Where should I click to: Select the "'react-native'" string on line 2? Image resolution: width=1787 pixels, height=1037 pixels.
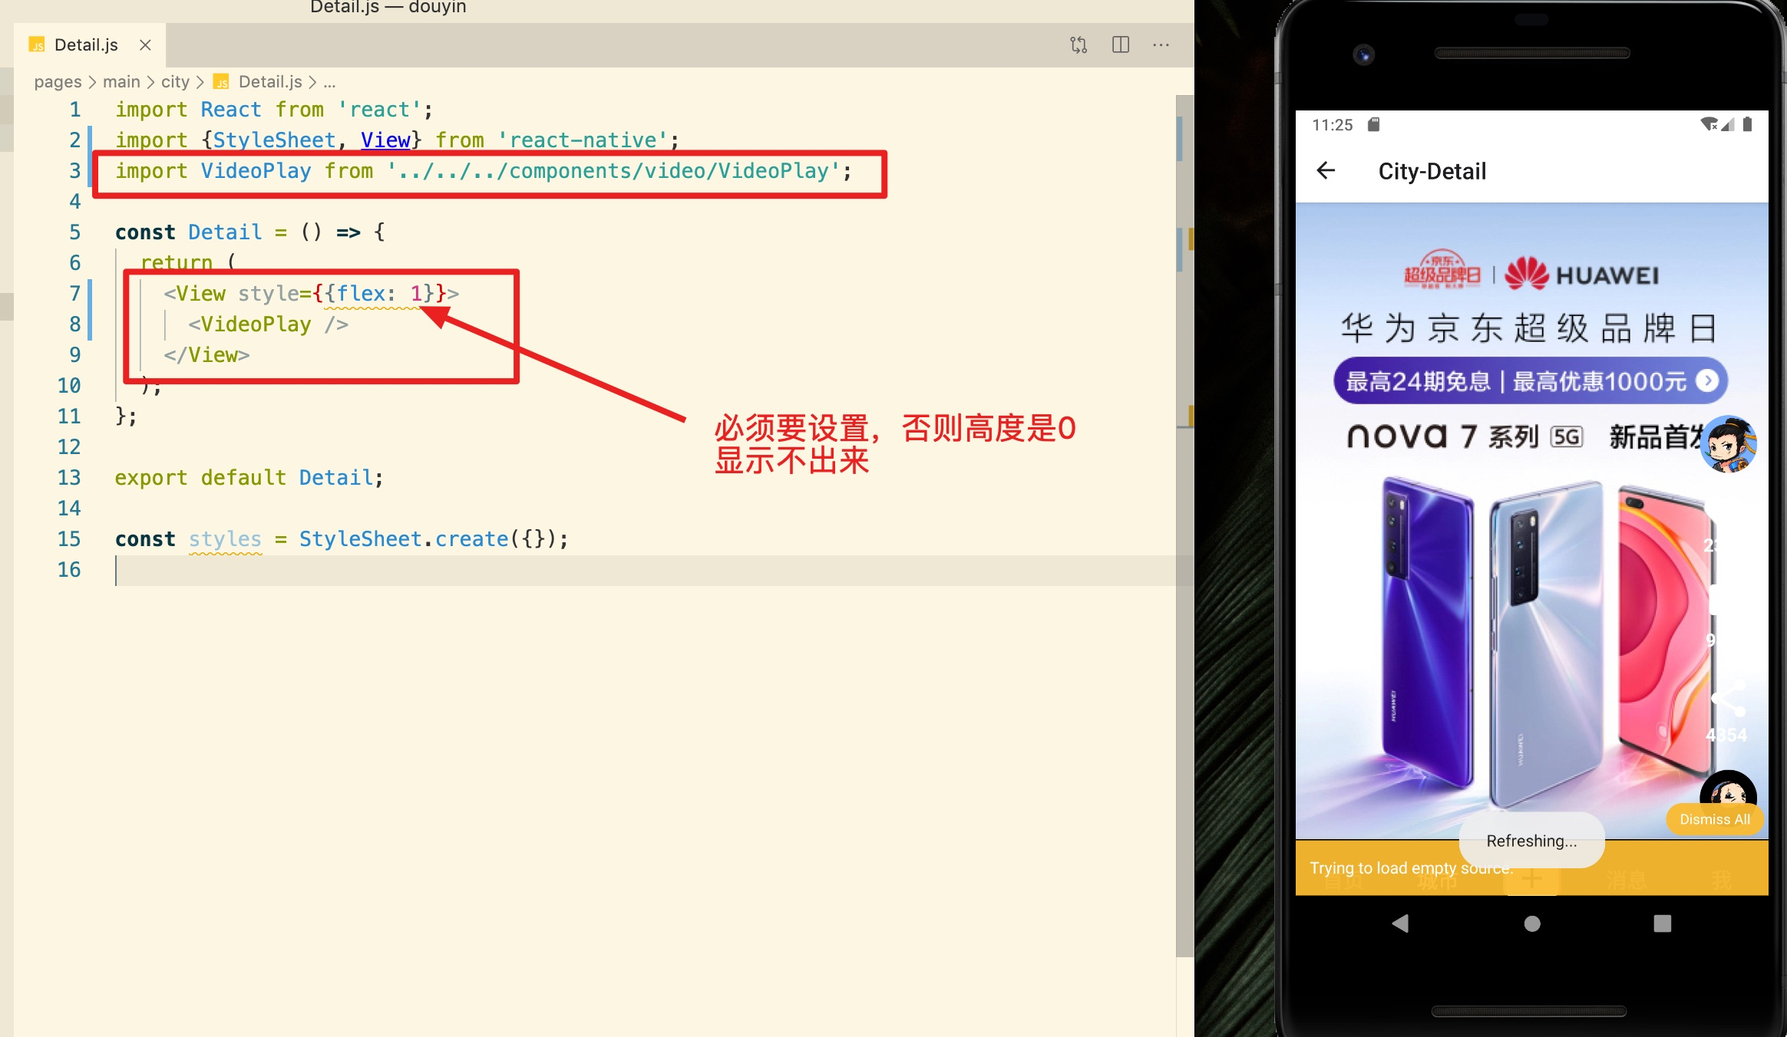583,140
